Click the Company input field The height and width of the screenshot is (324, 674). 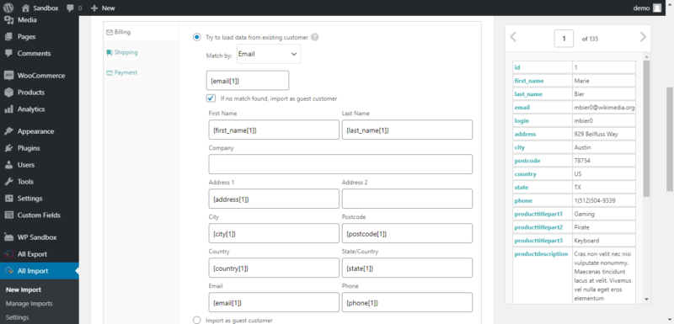point(340,164)
